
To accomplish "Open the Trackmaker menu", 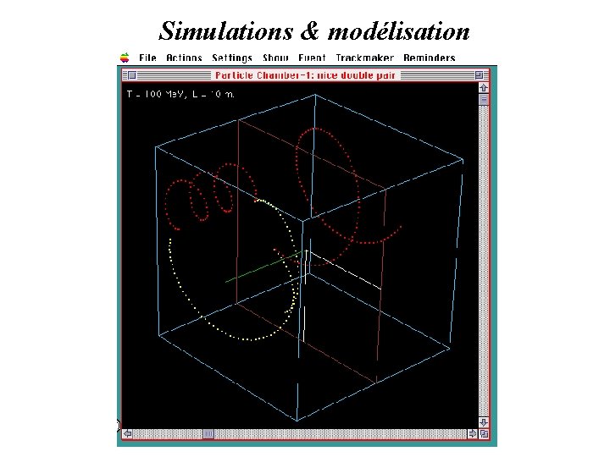I will pyautogui.click(x=365, y=58).
